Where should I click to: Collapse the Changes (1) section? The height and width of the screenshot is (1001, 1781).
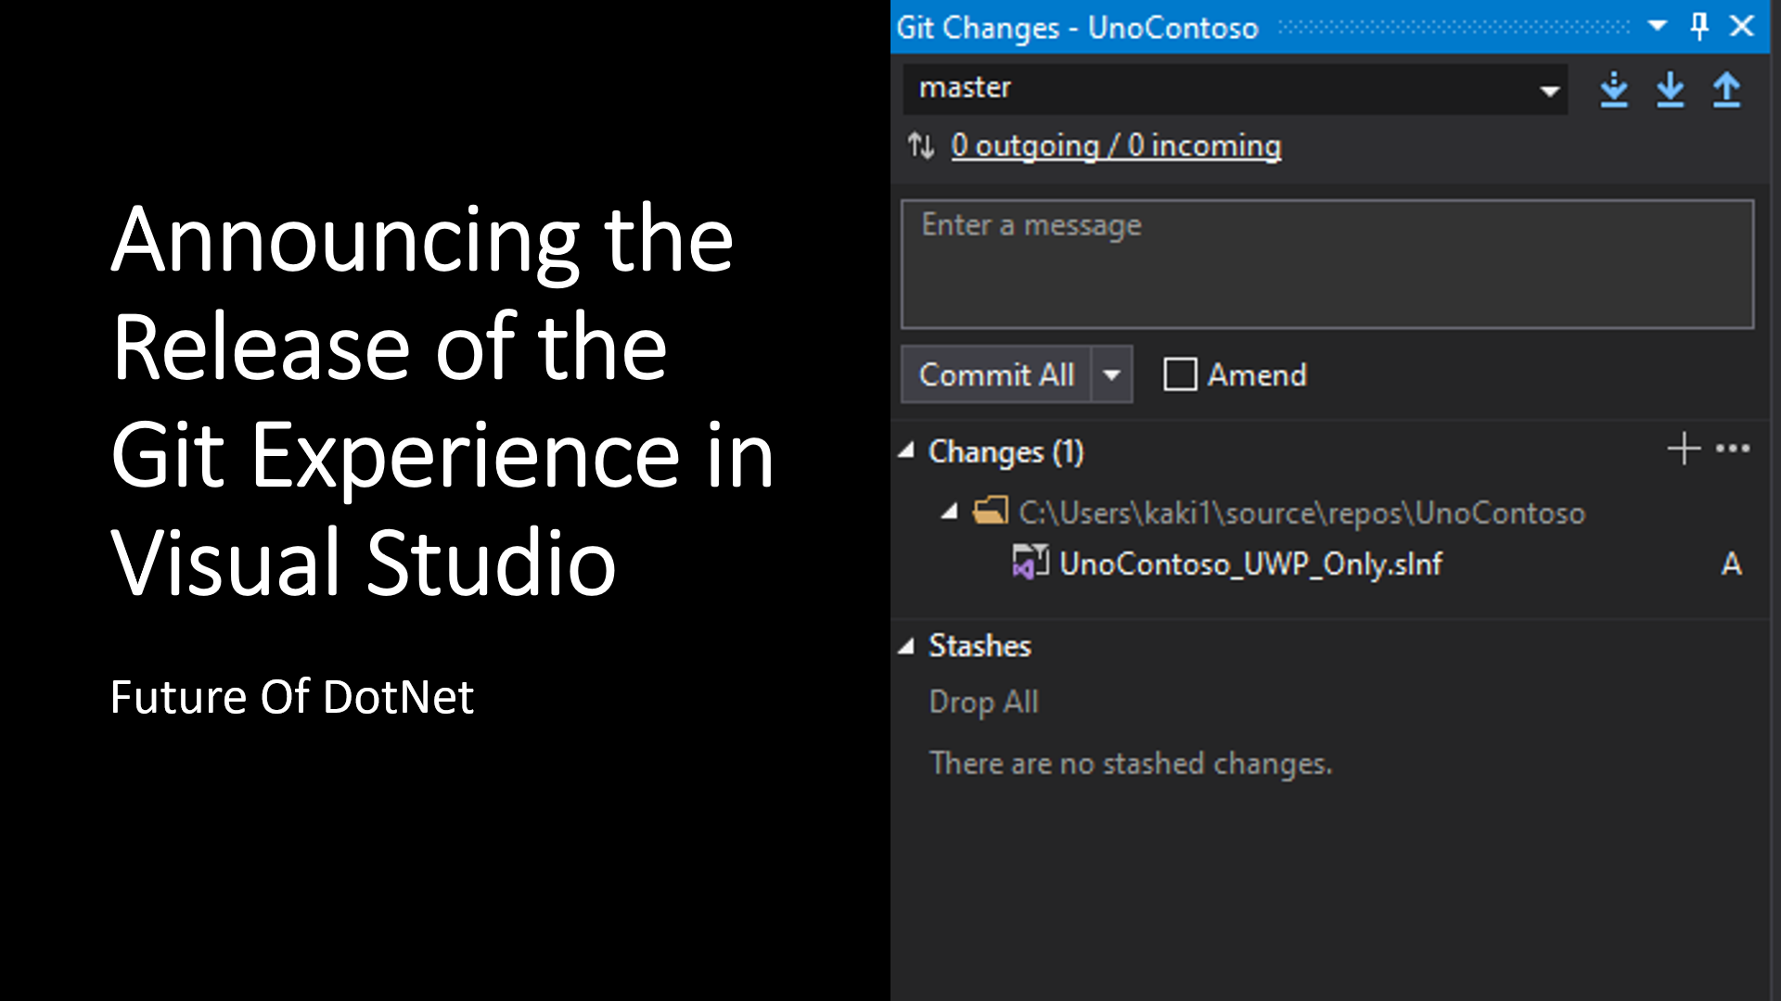tap(907, 451)
